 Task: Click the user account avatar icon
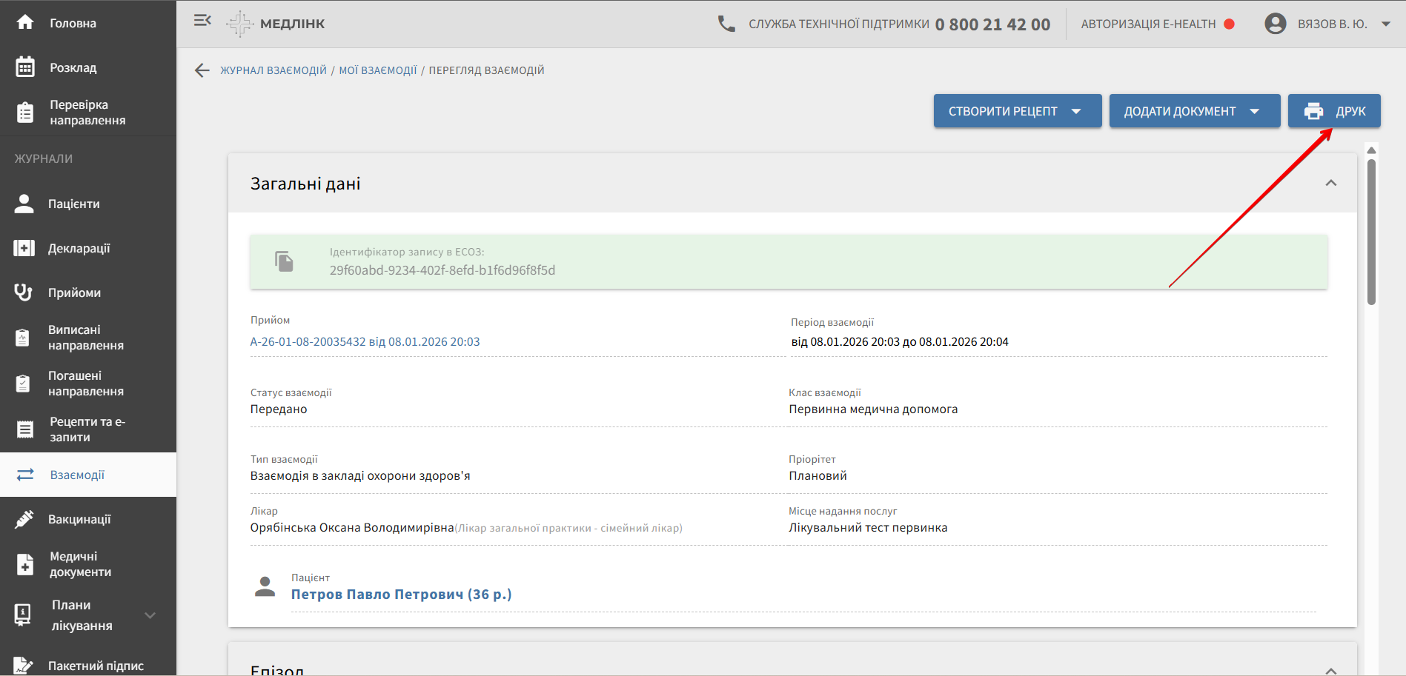pos(1275,24)
